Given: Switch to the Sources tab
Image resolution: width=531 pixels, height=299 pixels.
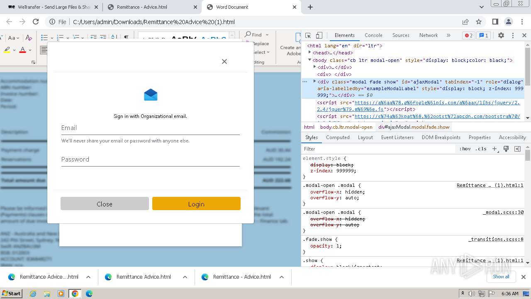Looking at the screenshot, I should coord(401,35).
